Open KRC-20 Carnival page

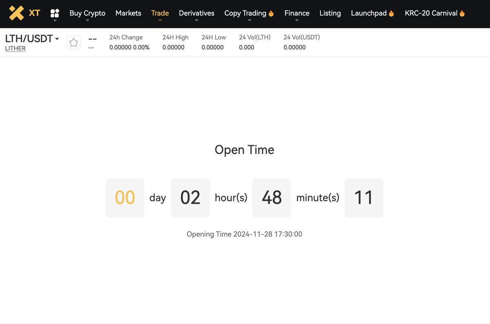(431, 13)
